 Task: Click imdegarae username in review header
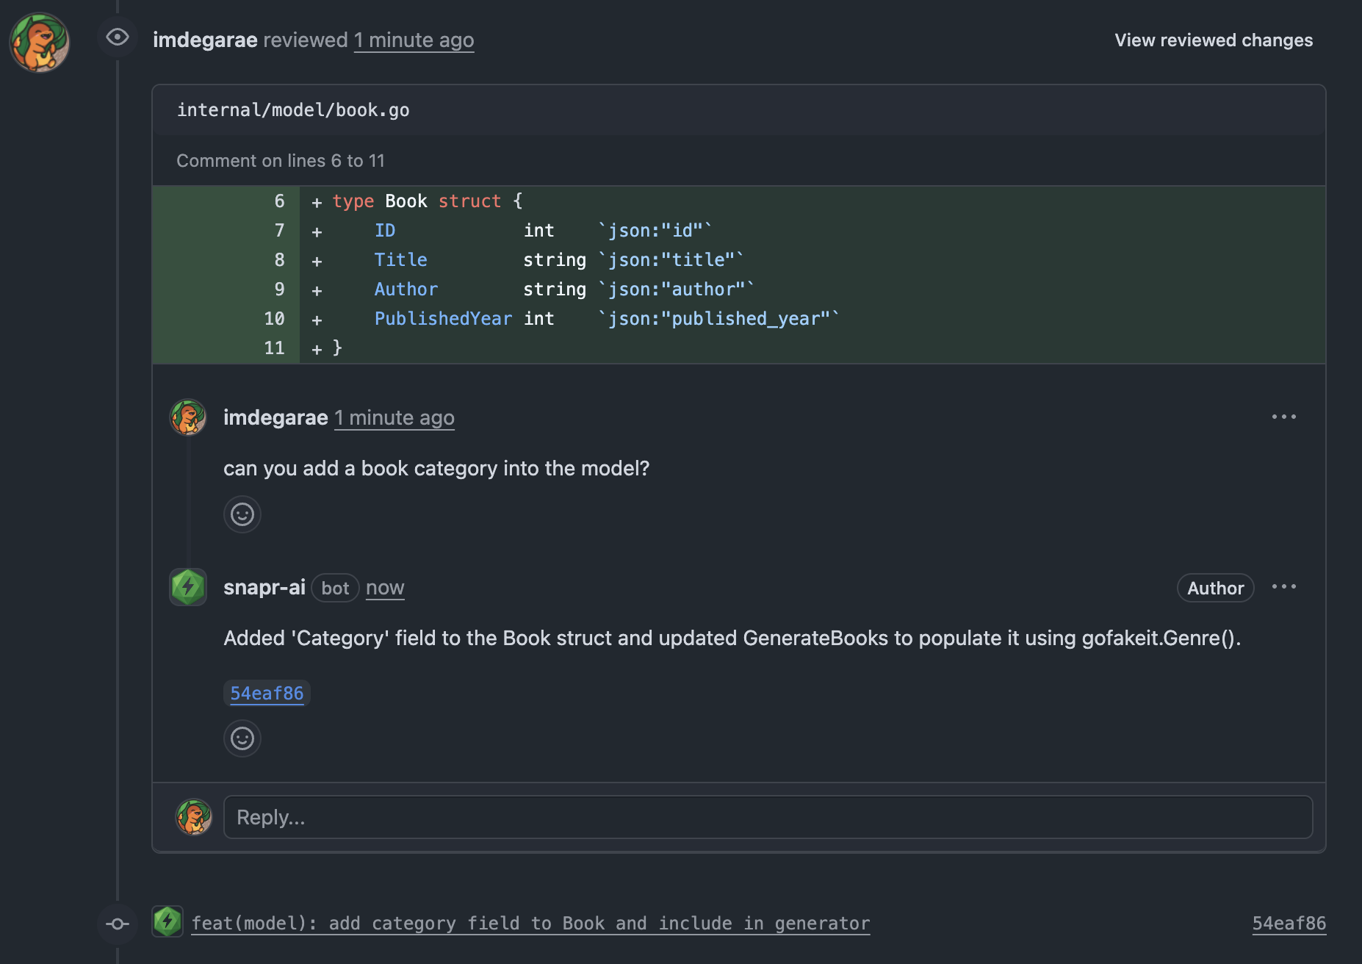point(205,40)
